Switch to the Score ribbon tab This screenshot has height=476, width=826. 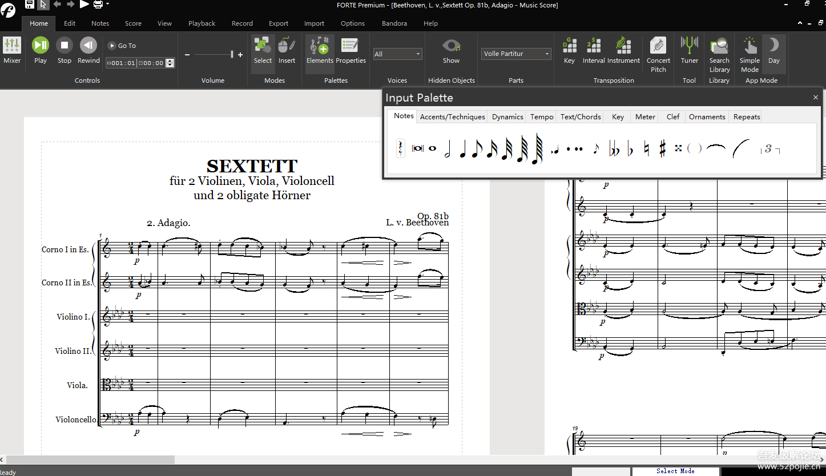(133, 23)
